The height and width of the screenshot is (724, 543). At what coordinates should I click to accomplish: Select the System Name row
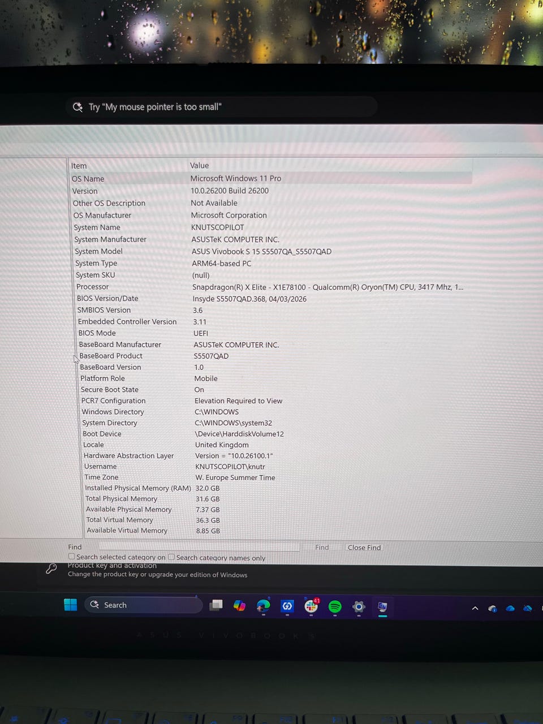click(273, 227)
